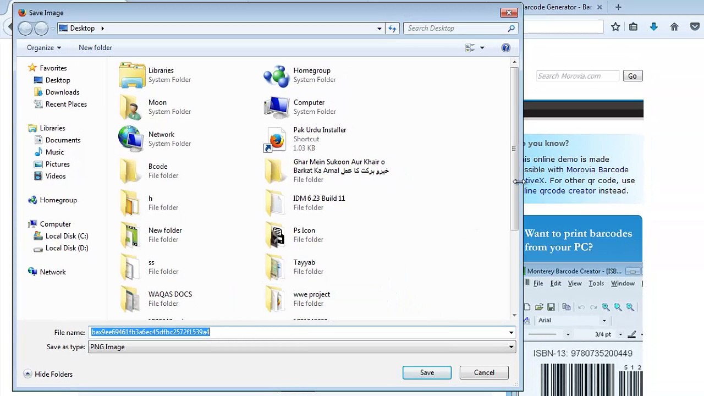
Task: Select Network in the navigation pane
Action: pyautogui.click(x=47, y=272)
